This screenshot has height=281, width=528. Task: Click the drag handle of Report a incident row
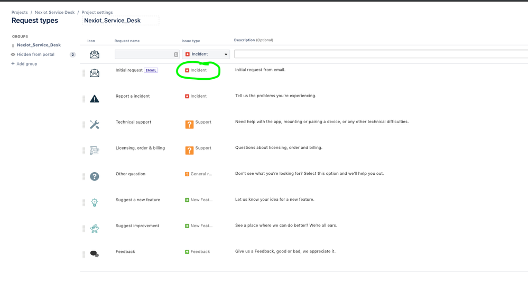coord(84,99)
